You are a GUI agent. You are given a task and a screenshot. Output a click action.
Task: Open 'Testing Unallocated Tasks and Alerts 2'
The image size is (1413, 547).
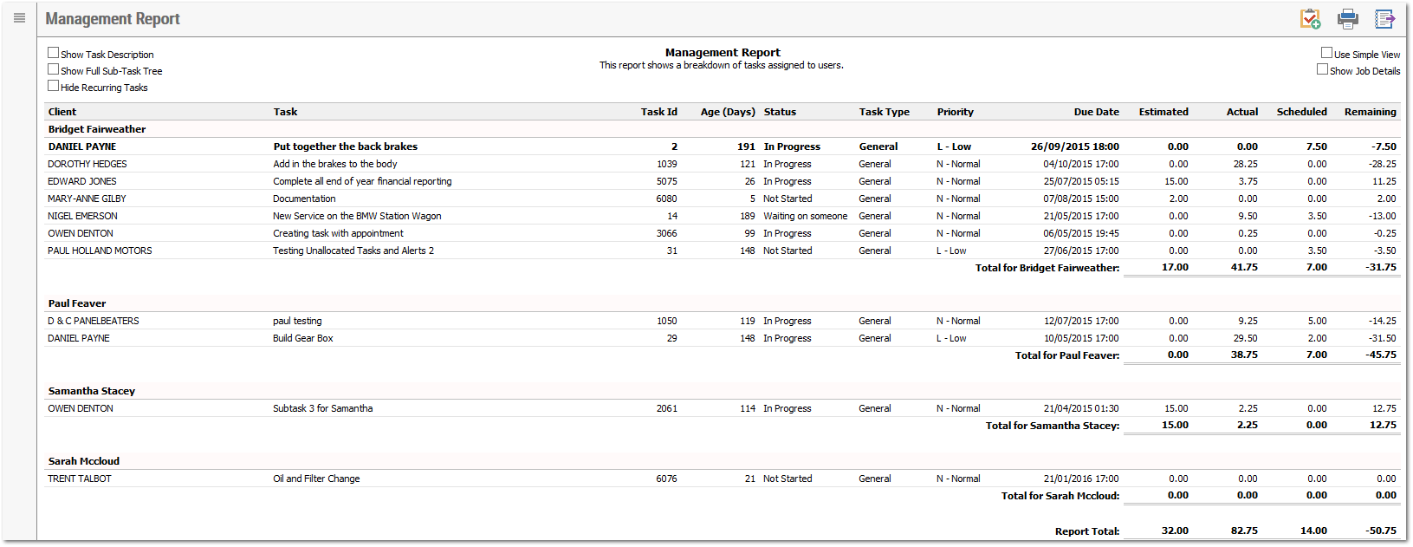coord(353,251)
